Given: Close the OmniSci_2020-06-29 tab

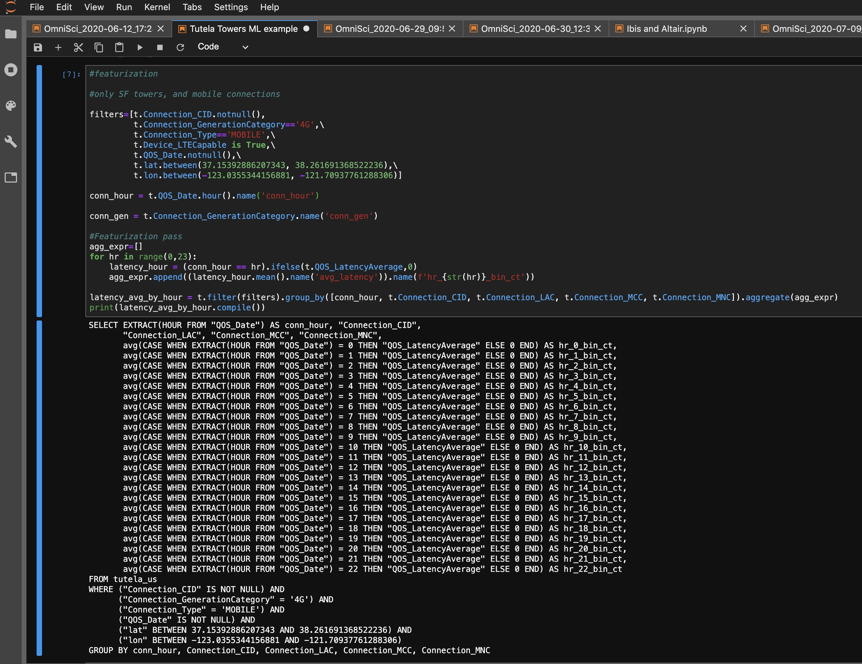Looking at the screenshot, I should 452,29.
